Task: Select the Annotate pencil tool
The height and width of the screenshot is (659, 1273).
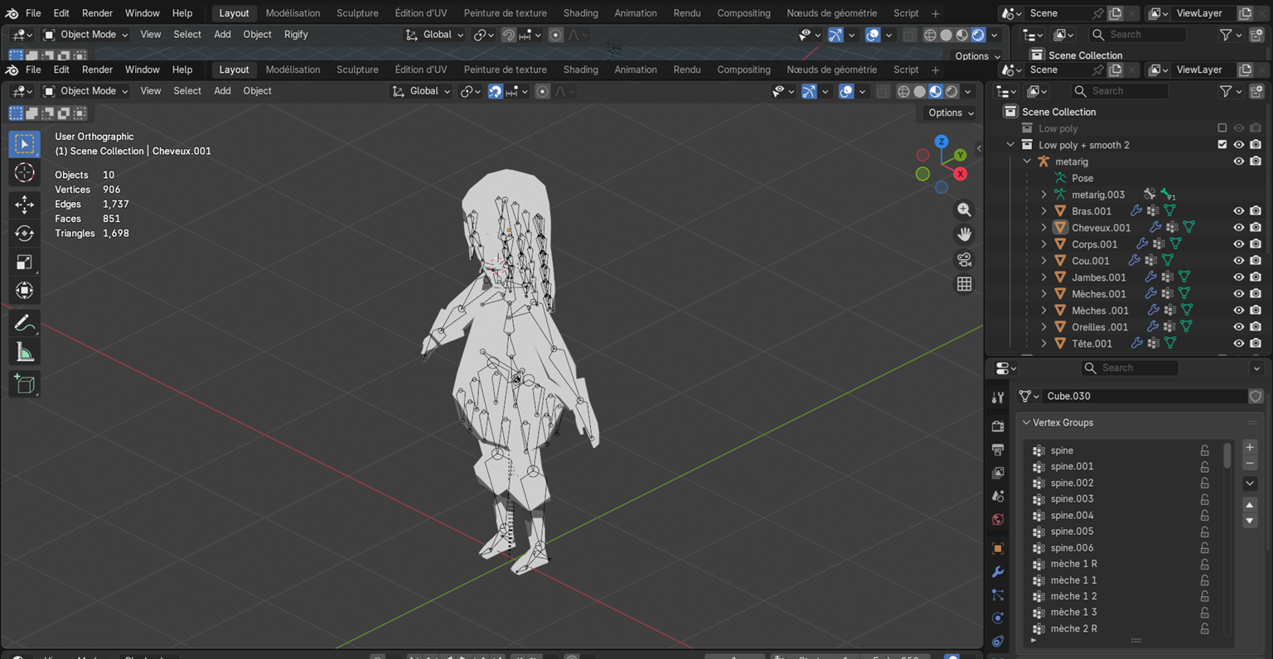Action: point(24,323)
